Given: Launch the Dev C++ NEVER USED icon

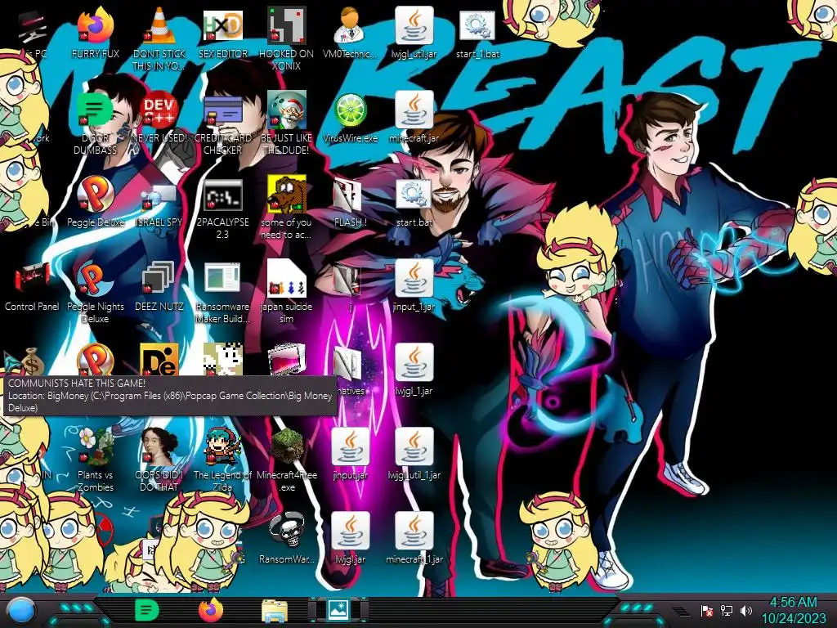Looking at the screenshot, I should [159, 111].
